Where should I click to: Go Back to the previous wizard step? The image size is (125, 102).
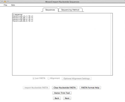(x=57, y=98)
